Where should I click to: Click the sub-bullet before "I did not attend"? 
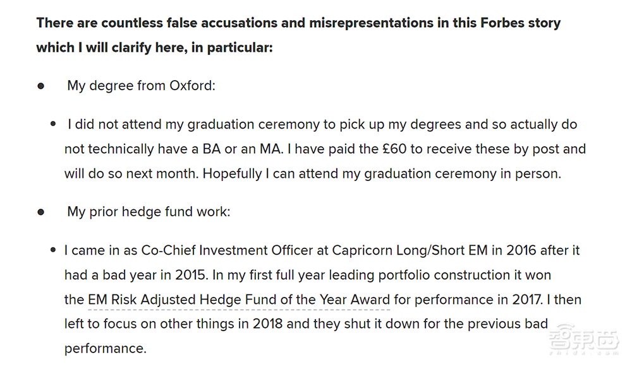(54, 124)
